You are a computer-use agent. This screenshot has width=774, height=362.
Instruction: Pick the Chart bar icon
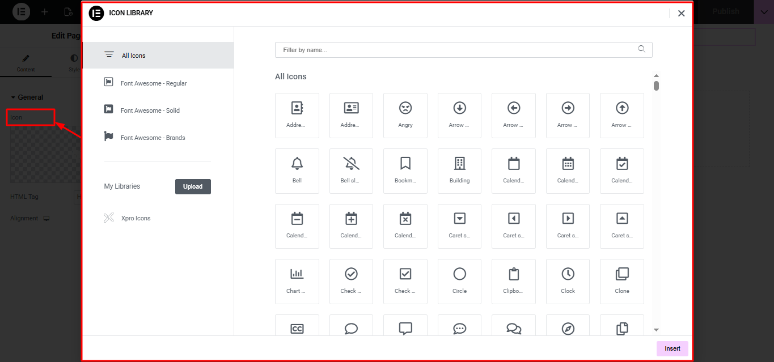[297, 281]
